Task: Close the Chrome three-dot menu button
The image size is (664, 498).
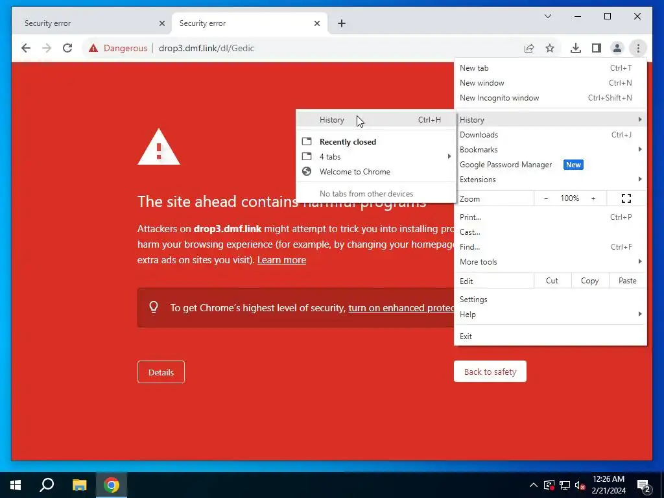Action: [638, 48]
